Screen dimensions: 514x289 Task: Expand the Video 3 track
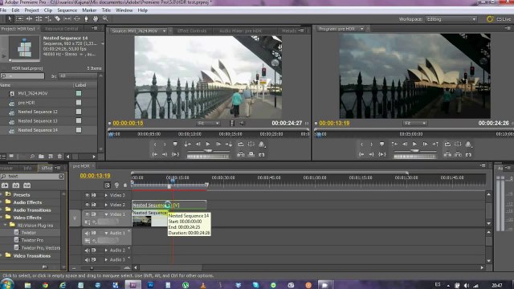(x=106, y=195)
